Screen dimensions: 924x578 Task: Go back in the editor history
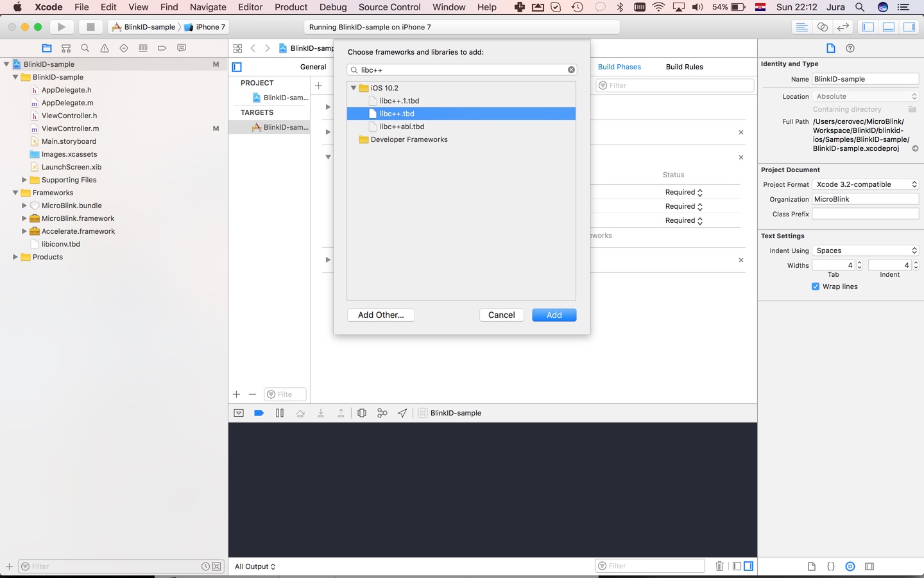(x=253, y=48)
